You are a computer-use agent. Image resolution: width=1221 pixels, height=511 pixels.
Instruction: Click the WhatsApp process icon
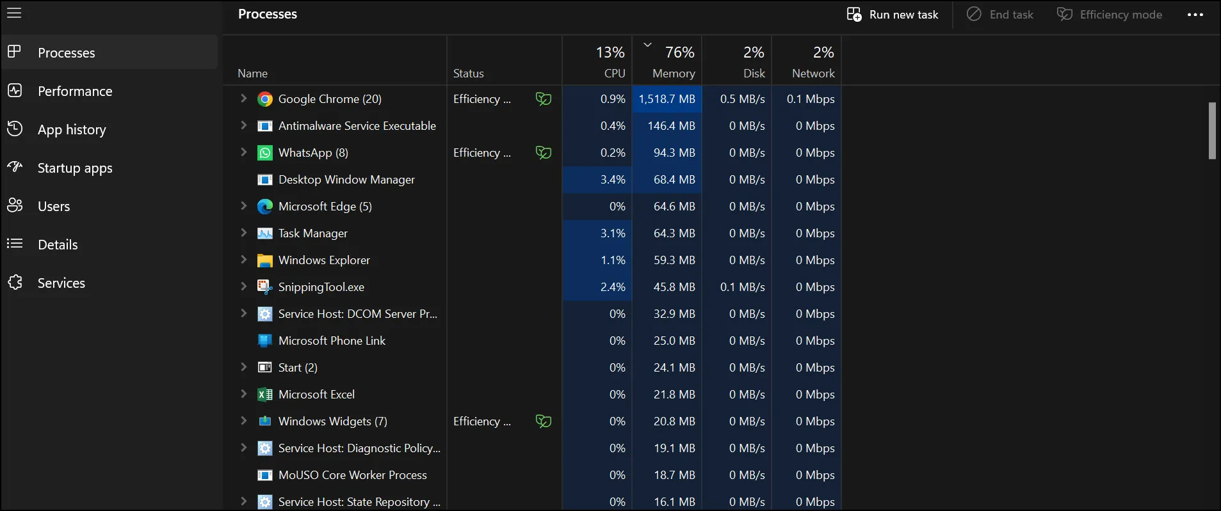[264, 153]
